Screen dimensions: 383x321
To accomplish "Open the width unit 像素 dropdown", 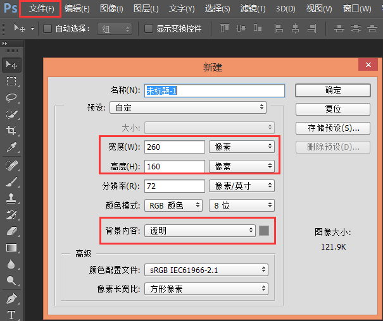I will [x=242, y=147].
